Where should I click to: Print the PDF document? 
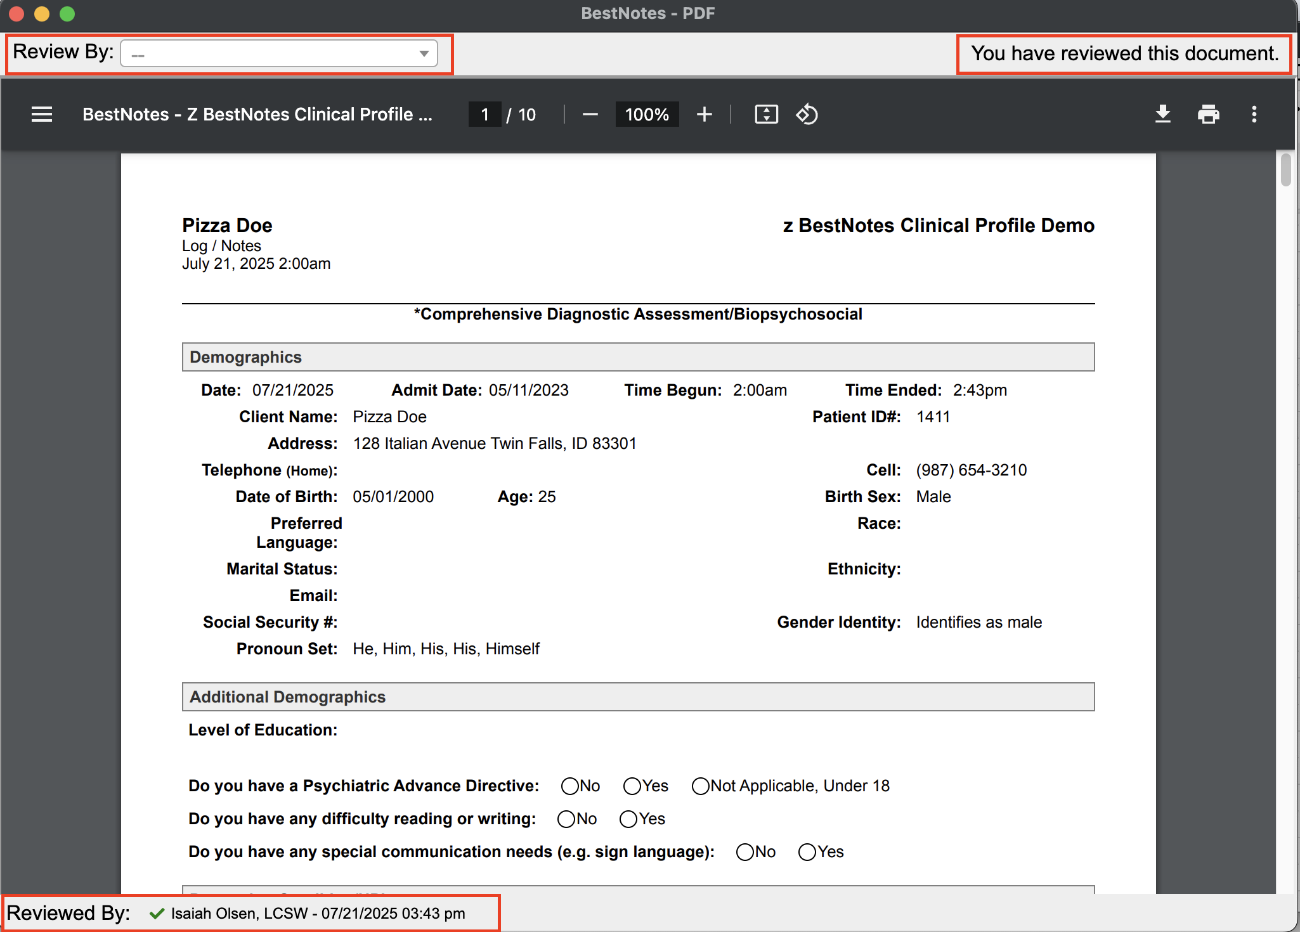(1208, 114)
